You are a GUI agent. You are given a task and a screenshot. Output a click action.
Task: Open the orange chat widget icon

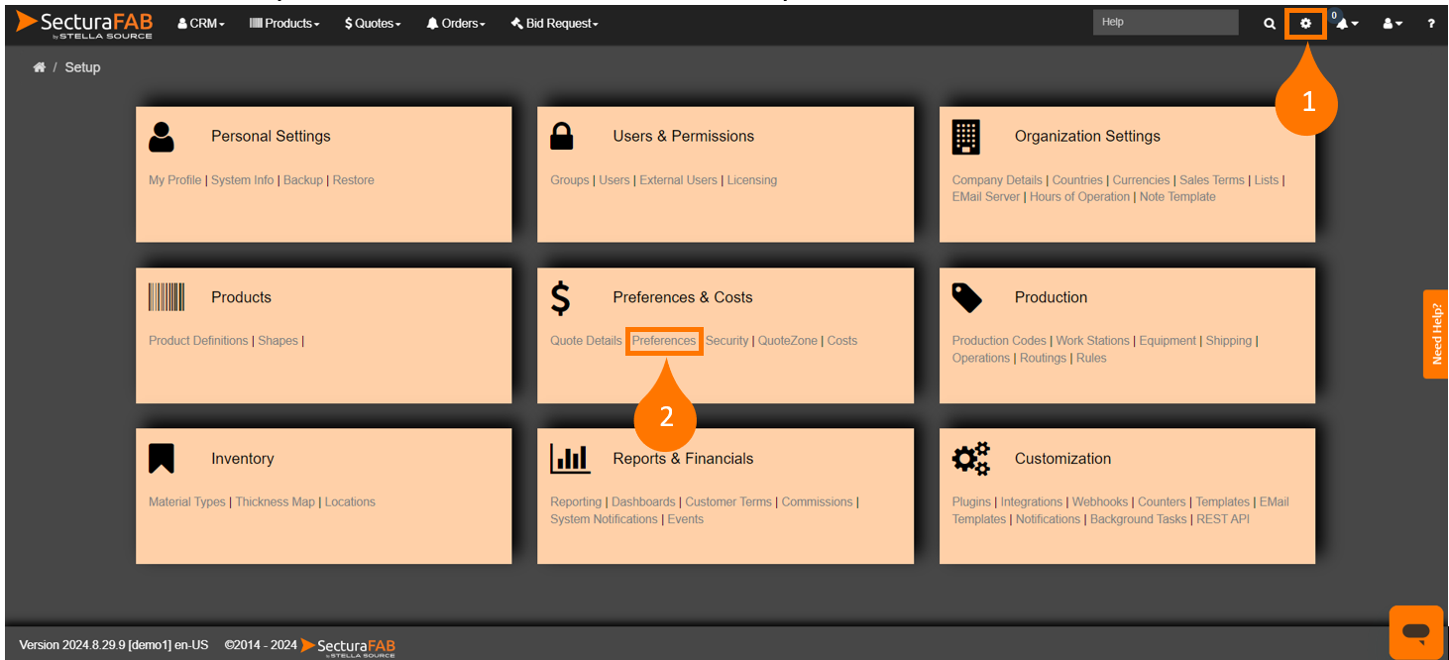point(1416,631)
